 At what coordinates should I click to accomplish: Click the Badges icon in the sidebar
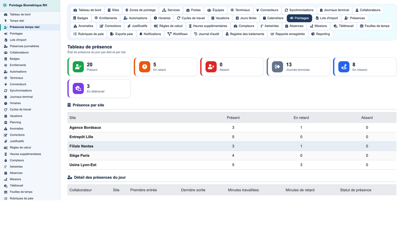point(5,59)
